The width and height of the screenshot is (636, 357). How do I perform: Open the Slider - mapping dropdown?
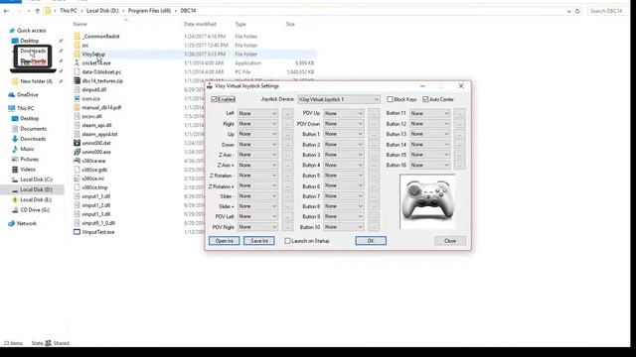coord(257,196)
